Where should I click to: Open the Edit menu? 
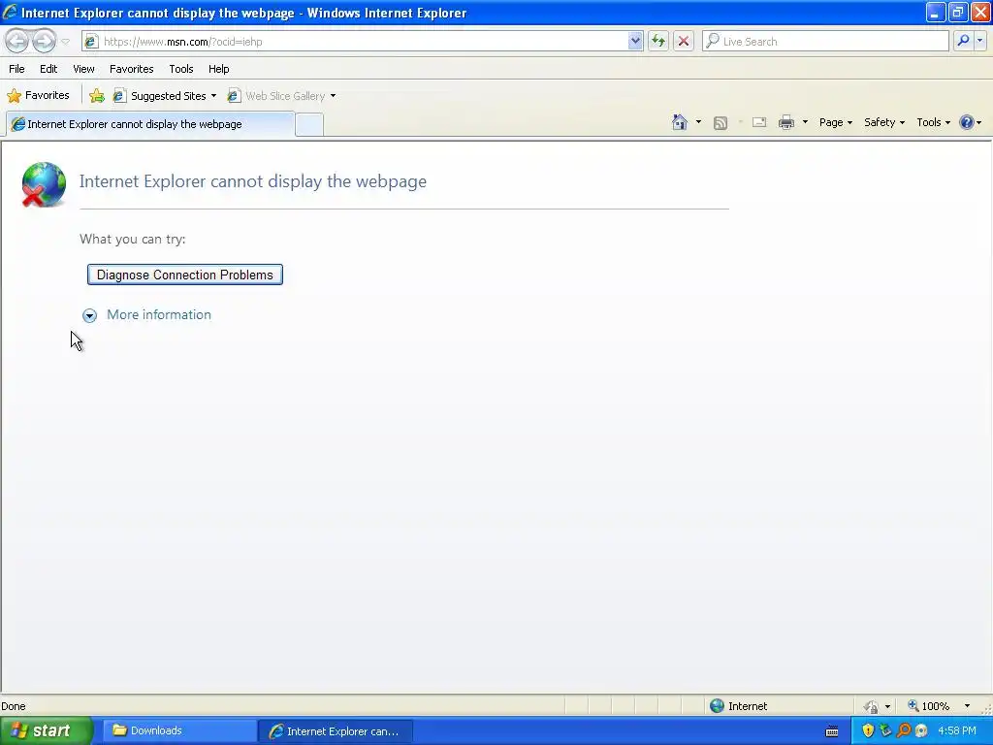(48, 69)
